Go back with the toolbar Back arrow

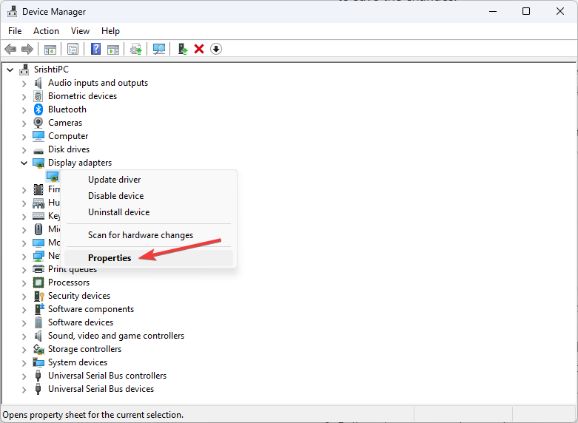click(10, 49)
